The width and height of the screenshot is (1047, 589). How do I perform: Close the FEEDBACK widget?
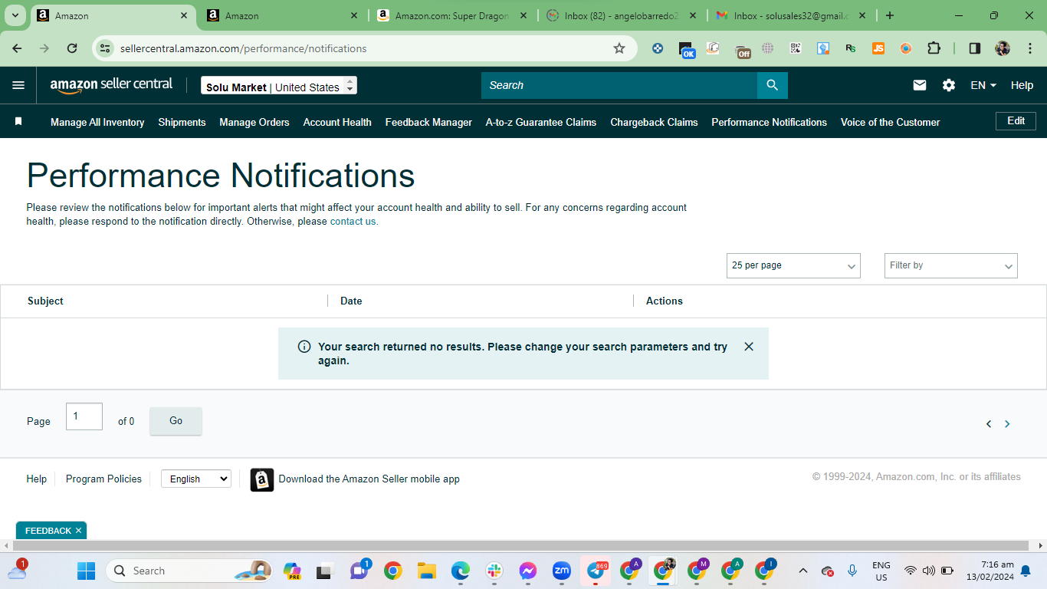click(78, 531)
